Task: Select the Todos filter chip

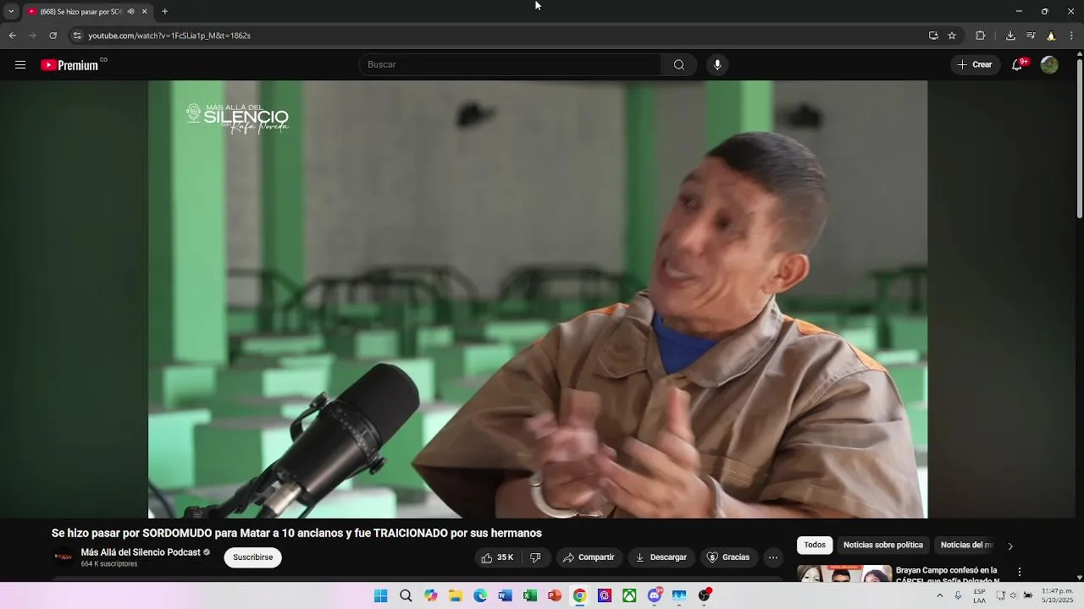Action: (x=815, y=546)
